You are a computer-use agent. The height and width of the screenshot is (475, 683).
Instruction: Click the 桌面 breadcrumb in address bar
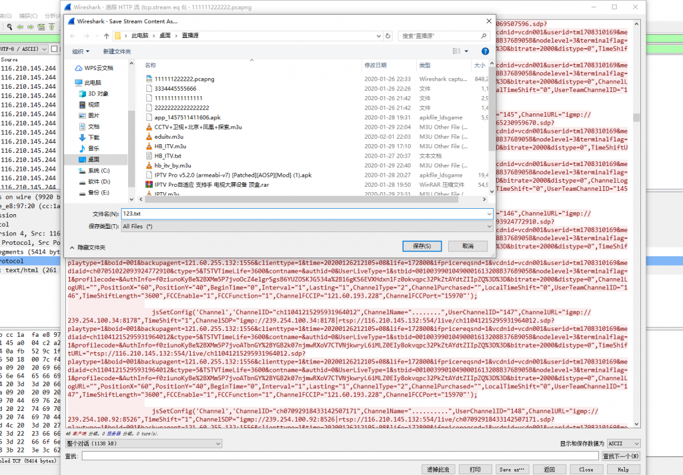coord(165,36)
